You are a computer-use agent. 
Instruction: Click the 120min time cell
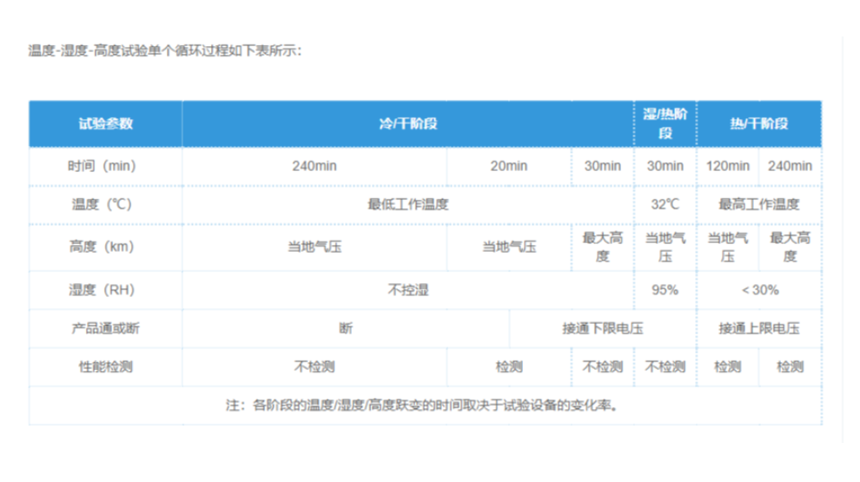click(x=727, y=166)
